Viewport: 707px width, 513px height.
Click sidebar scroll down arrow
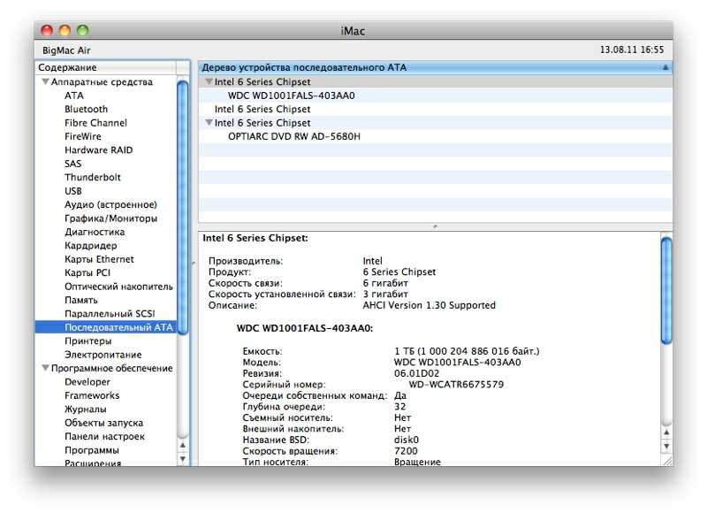pyautogui.click(x=183, y=459)
